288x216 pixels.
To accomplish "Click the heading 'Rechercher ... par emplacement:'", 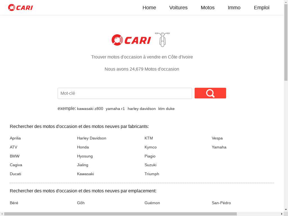I will pos(83,191).
